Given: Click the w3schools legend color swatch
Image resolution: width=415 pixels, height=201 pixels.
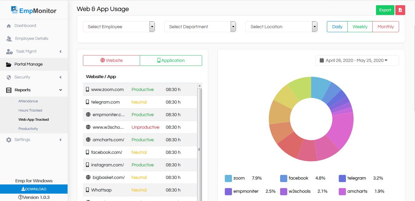Looking at the screenshot, I should coord(284,192).
